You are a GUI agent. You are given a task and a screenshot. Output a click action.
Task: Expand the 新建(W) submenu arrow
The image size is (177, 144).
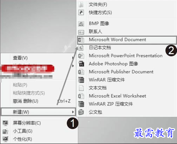click(x=73, y=112)
